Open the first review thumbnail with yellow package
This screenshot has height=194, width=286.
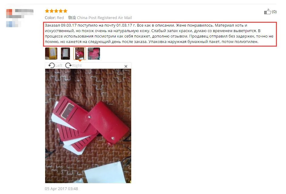(51, 54)
